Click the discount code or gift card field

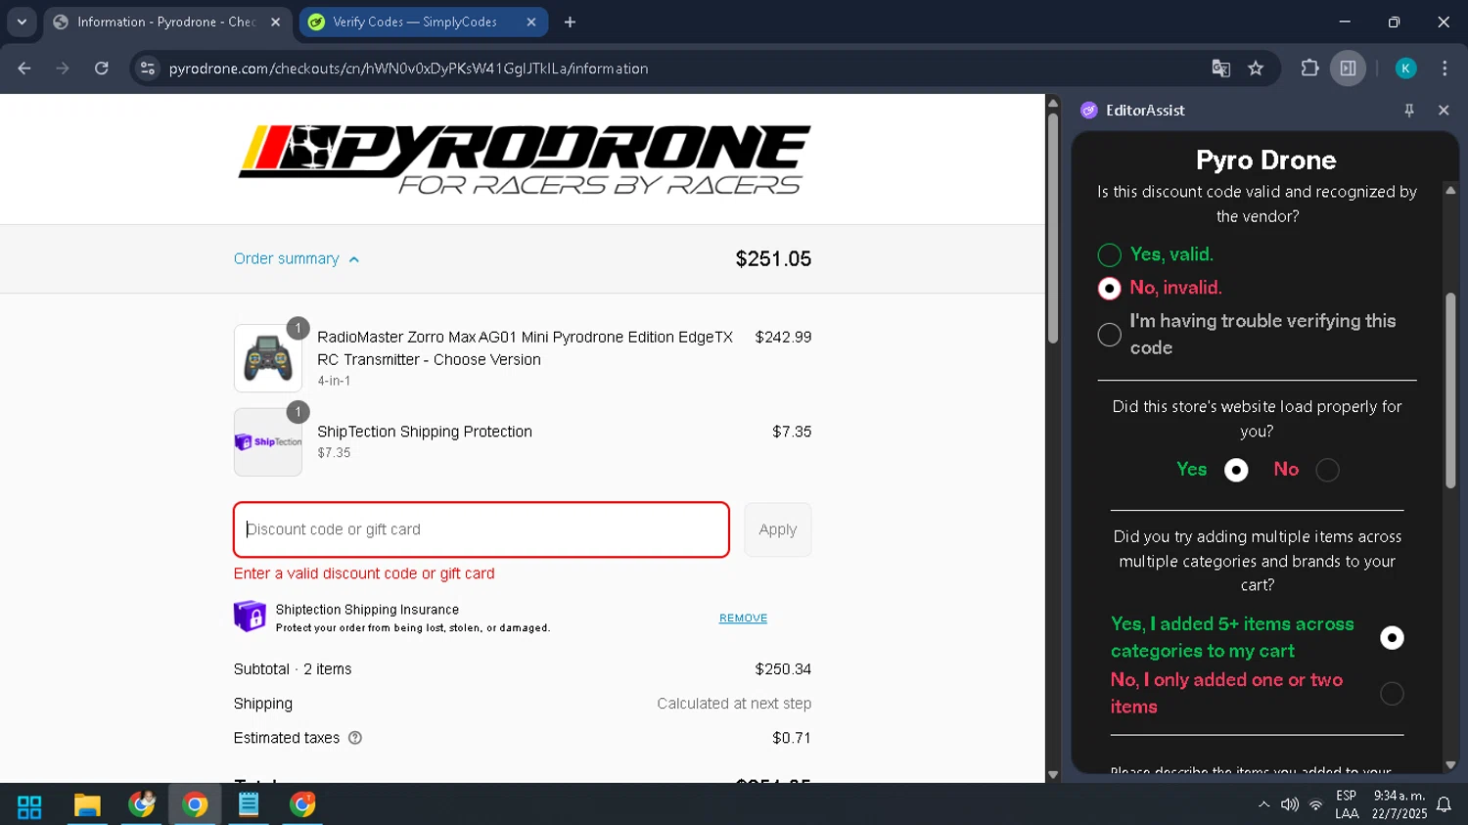(482, 529)
